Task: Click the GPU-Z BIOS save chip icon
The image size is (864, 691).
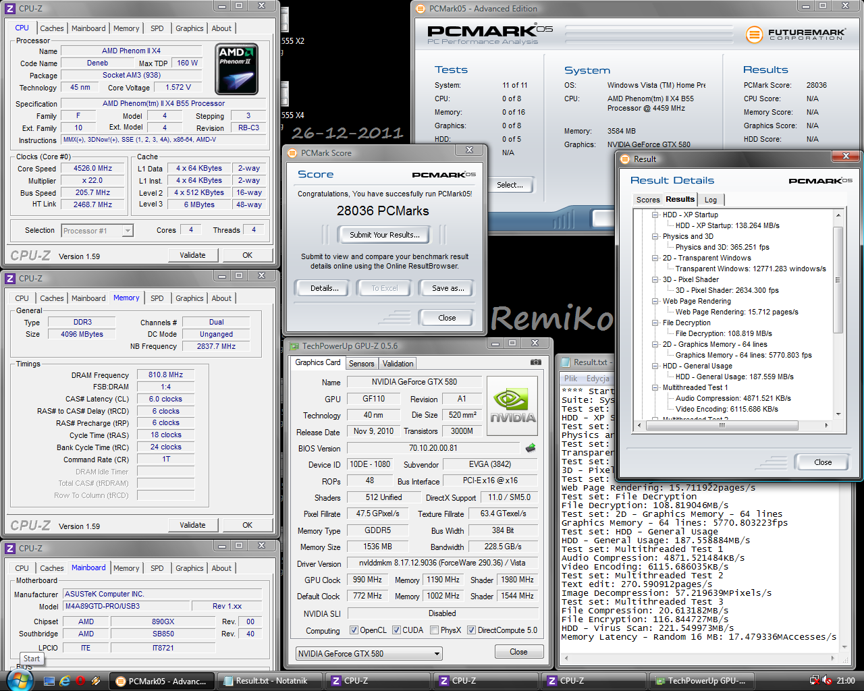Action: pyautogui.click(x=531, y=447)
